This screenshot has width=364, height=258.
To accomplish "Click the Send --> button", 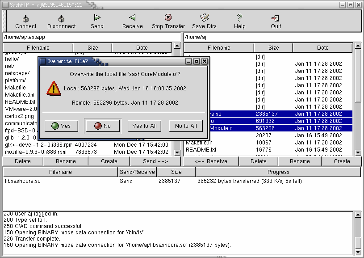I will click(x=155, y=161).
